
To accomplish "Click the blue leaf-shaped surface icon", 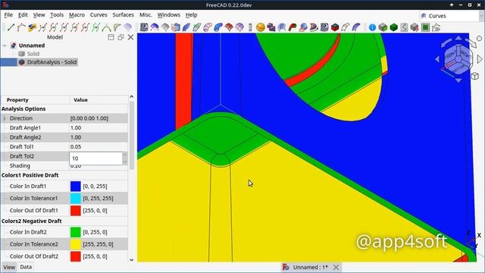I will coord(186,27).
